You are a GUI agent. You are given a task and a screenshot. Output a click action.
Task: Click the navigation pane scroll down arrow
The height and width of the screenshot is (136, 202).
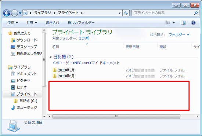[x=44, y=117]
